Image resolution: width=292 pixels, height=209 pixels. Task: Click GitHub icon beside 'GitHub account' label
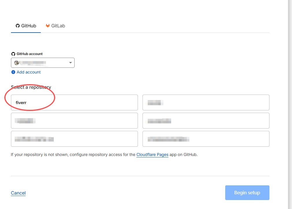[13, 54]
